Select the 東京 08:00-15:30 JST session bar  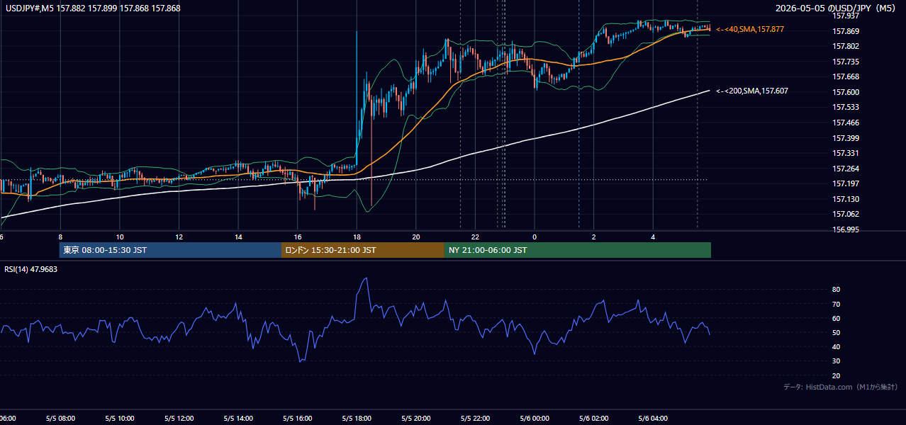click(x=170, y=250)
